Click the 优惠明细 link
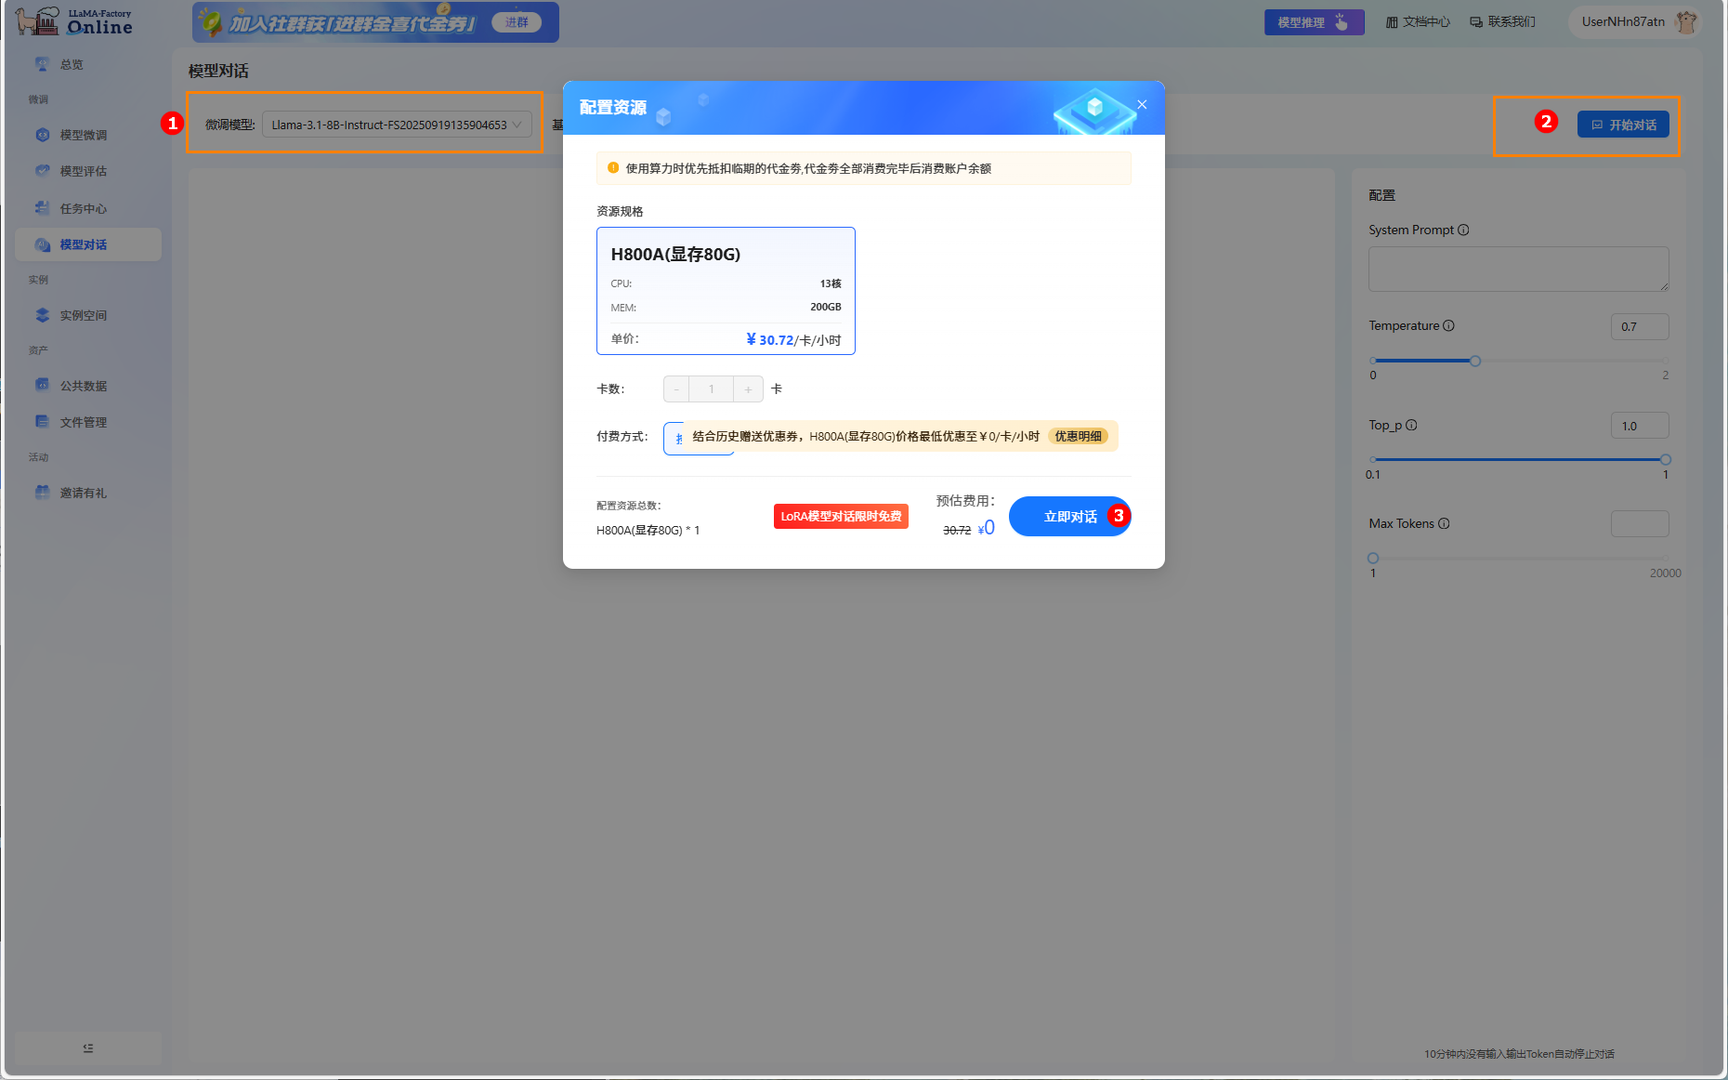 [x=1078, y=437]
